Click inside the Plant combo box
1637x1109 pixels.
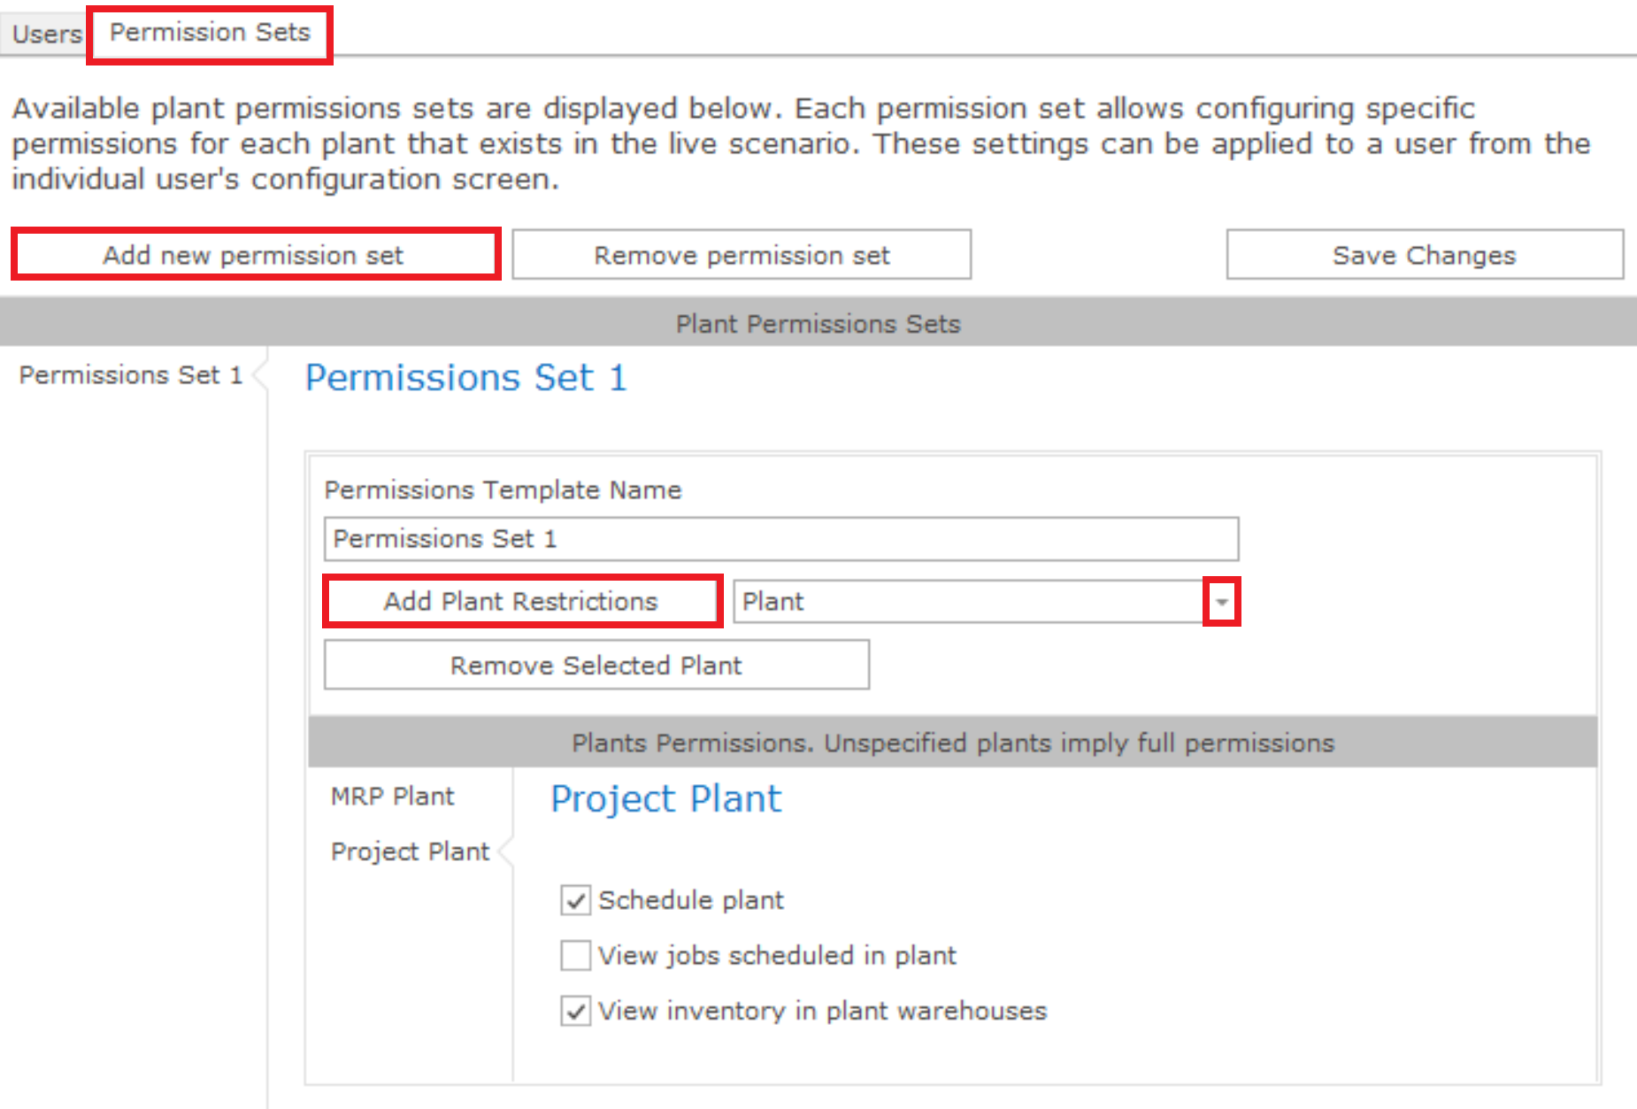click(x=969, y=602)
